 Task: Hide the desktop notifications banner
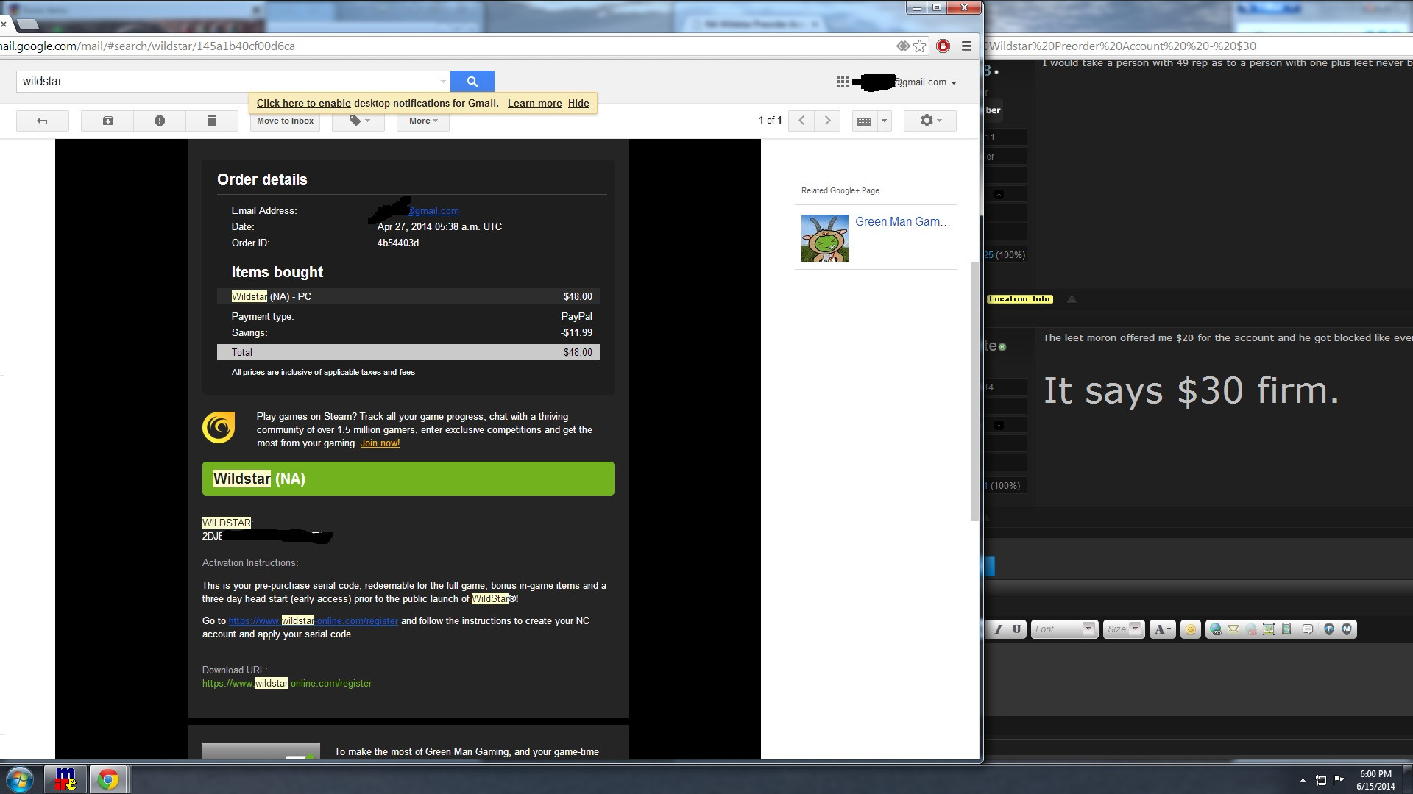pos(578,104)
